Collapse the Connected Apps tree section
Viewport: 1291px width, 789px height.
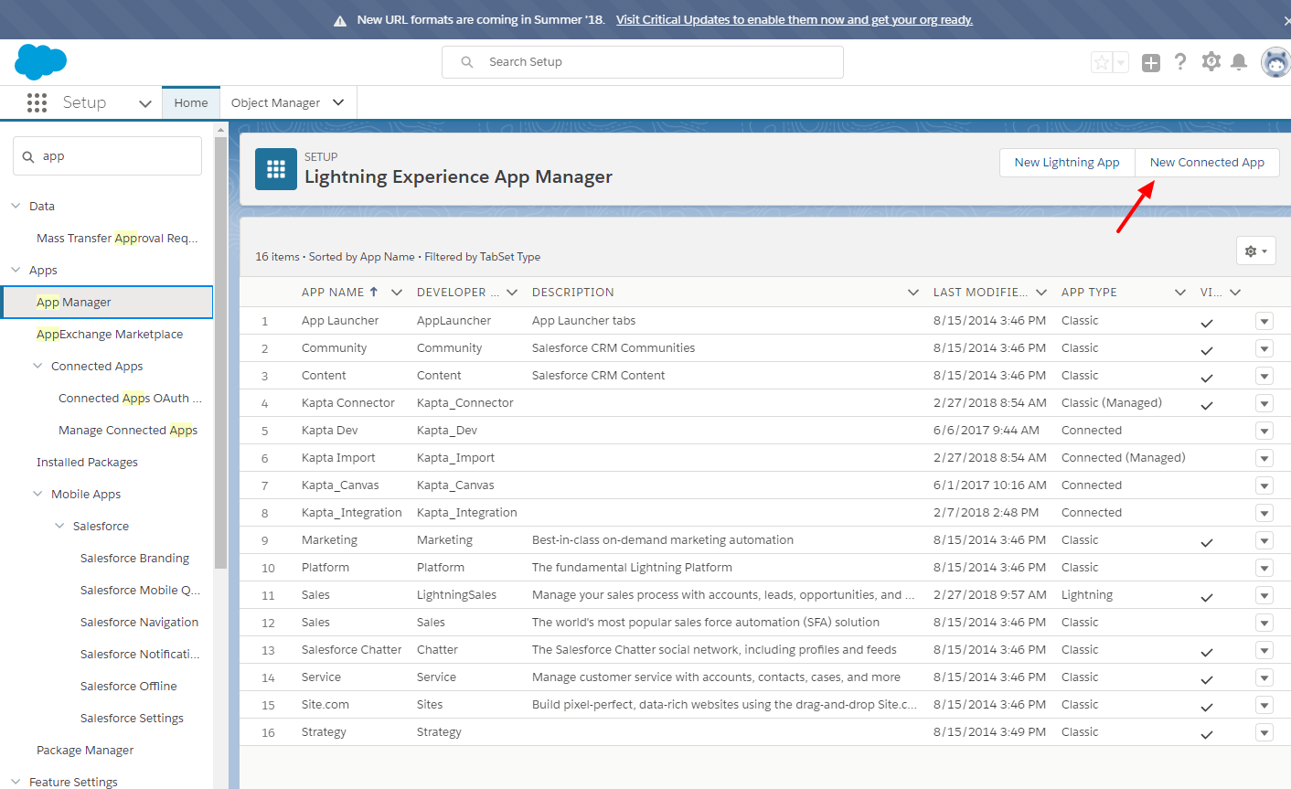coord(37,366)
